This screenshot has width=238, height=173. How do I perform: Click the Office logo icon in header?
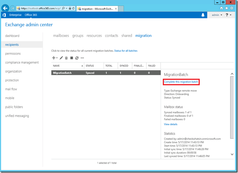tap(4, 15)
